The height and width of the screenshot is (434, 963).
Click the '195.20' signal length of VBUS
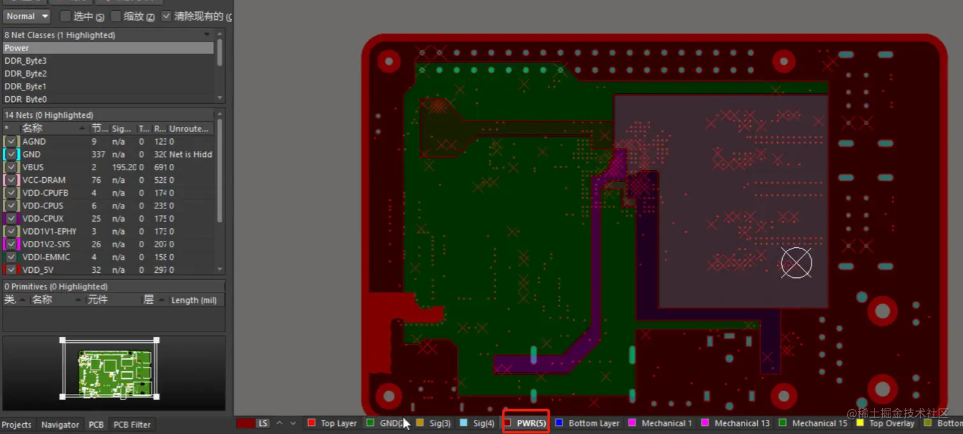tap(124, 167)
